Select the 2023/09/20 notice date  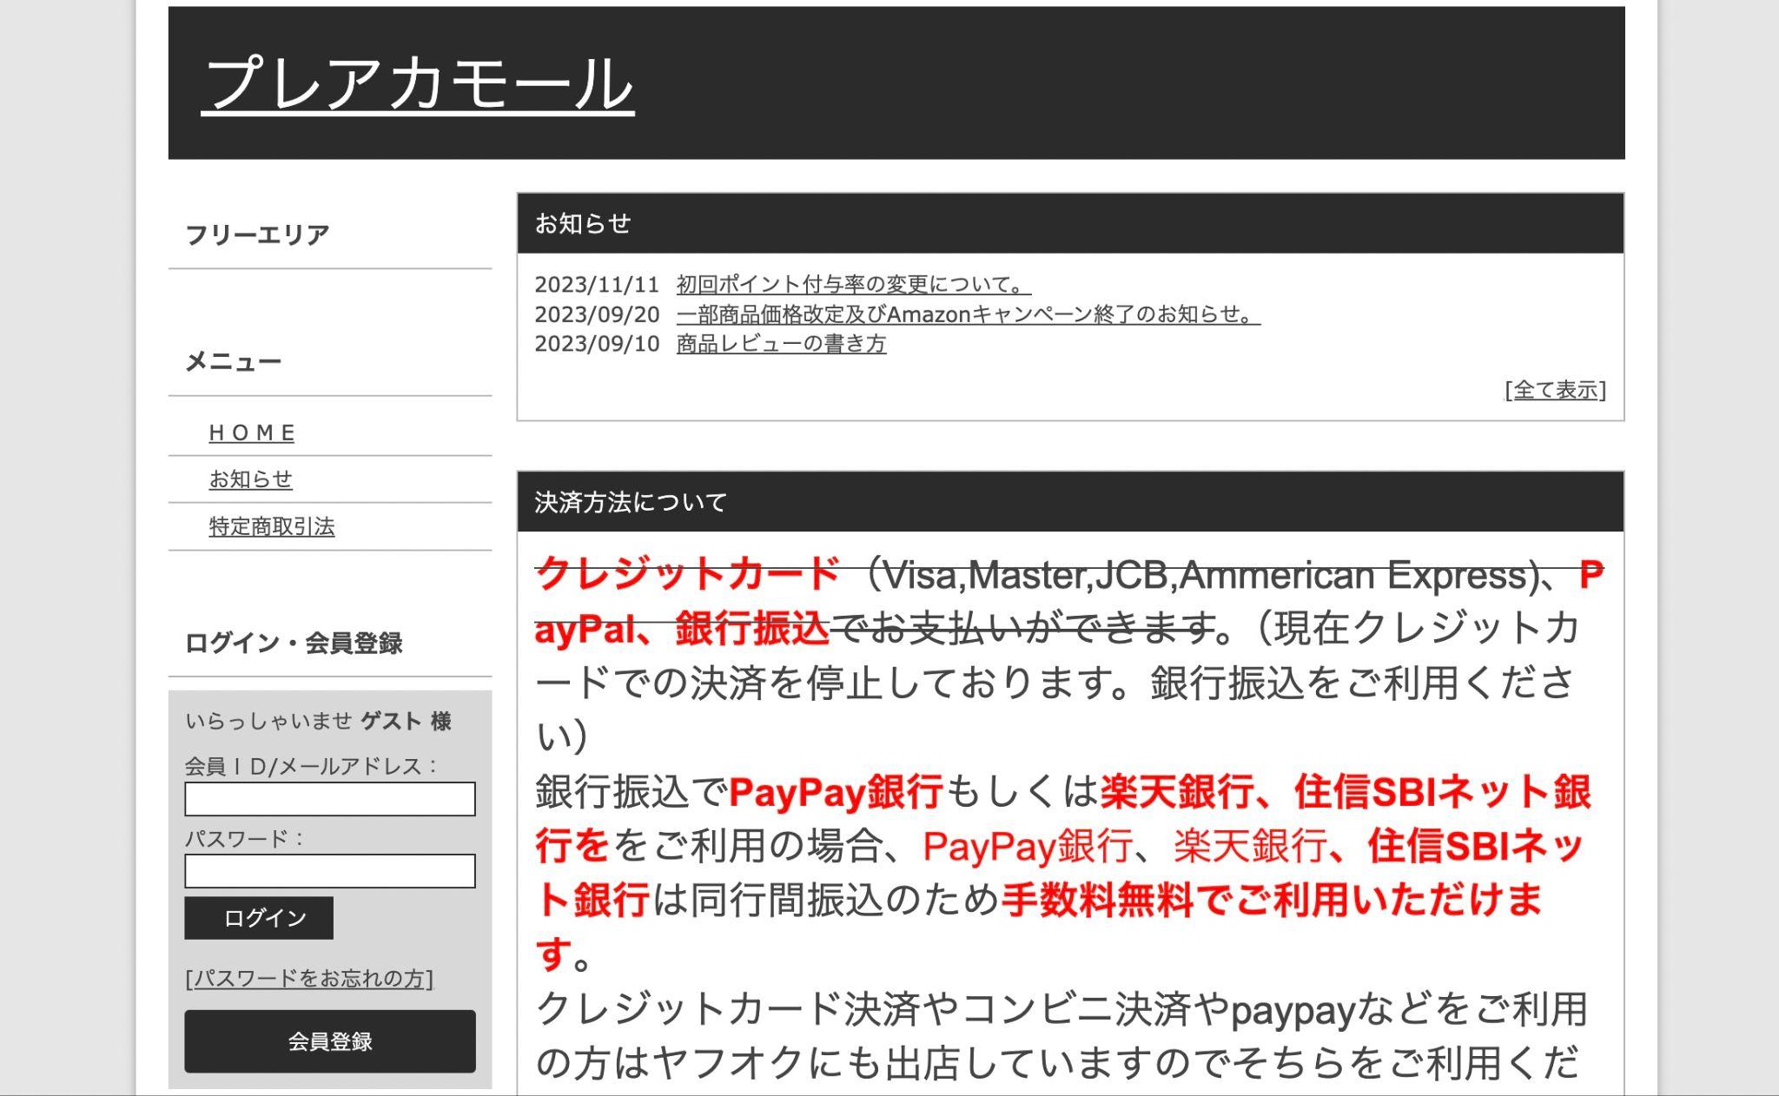(x=597, y=314)
